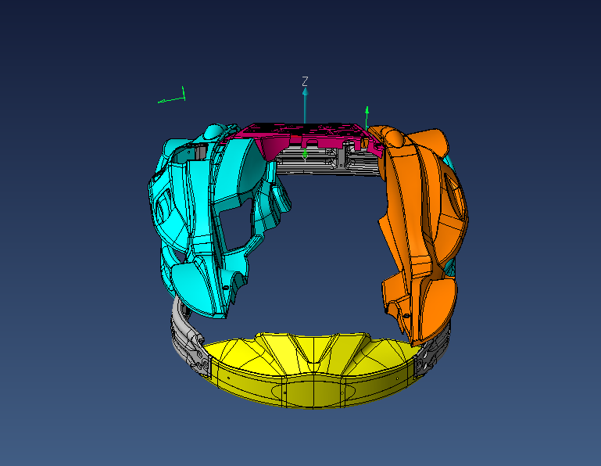Click the green axis triad at upper left
This screenshot has height=466, width=601.
173,96
